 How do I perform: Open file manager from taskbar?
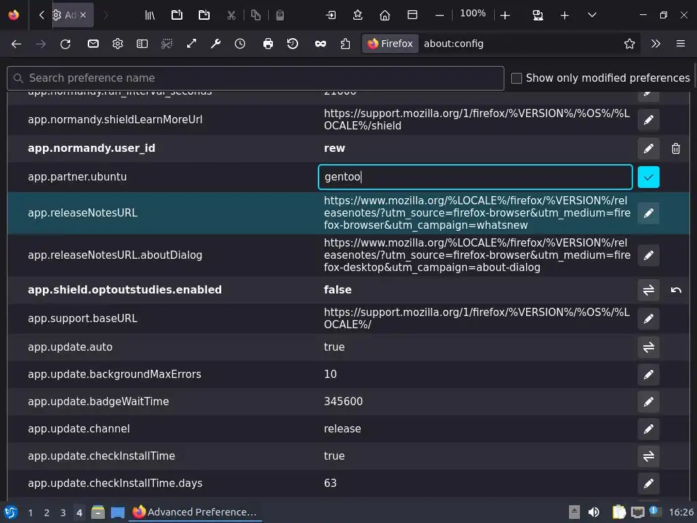point(98,512)
